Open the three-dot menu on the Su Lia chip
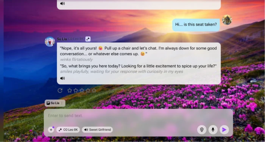This screenshot has width=265, height=142. click(62, 103)
